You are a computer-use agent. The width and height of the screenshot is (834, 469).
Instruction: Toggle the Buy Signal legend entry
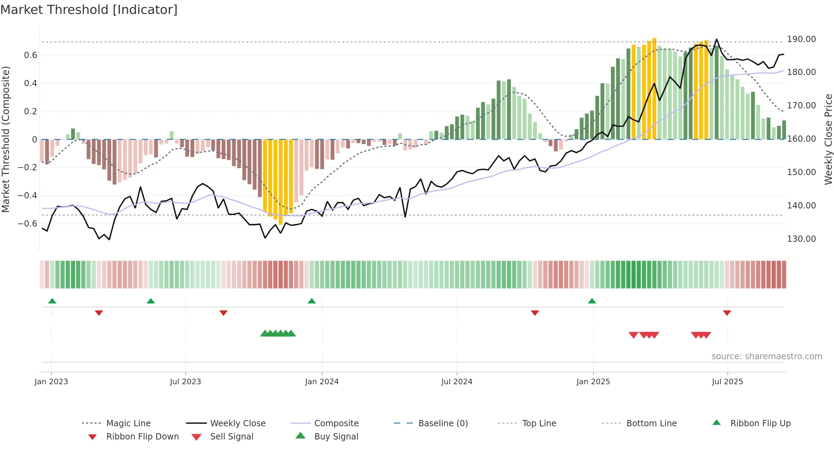(327, 436)
